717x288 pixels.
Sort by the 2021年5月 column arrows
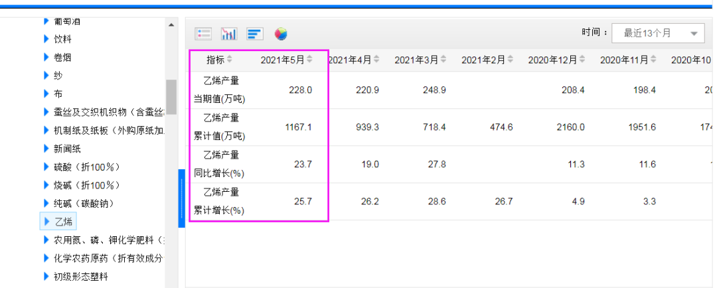(310, 60)
